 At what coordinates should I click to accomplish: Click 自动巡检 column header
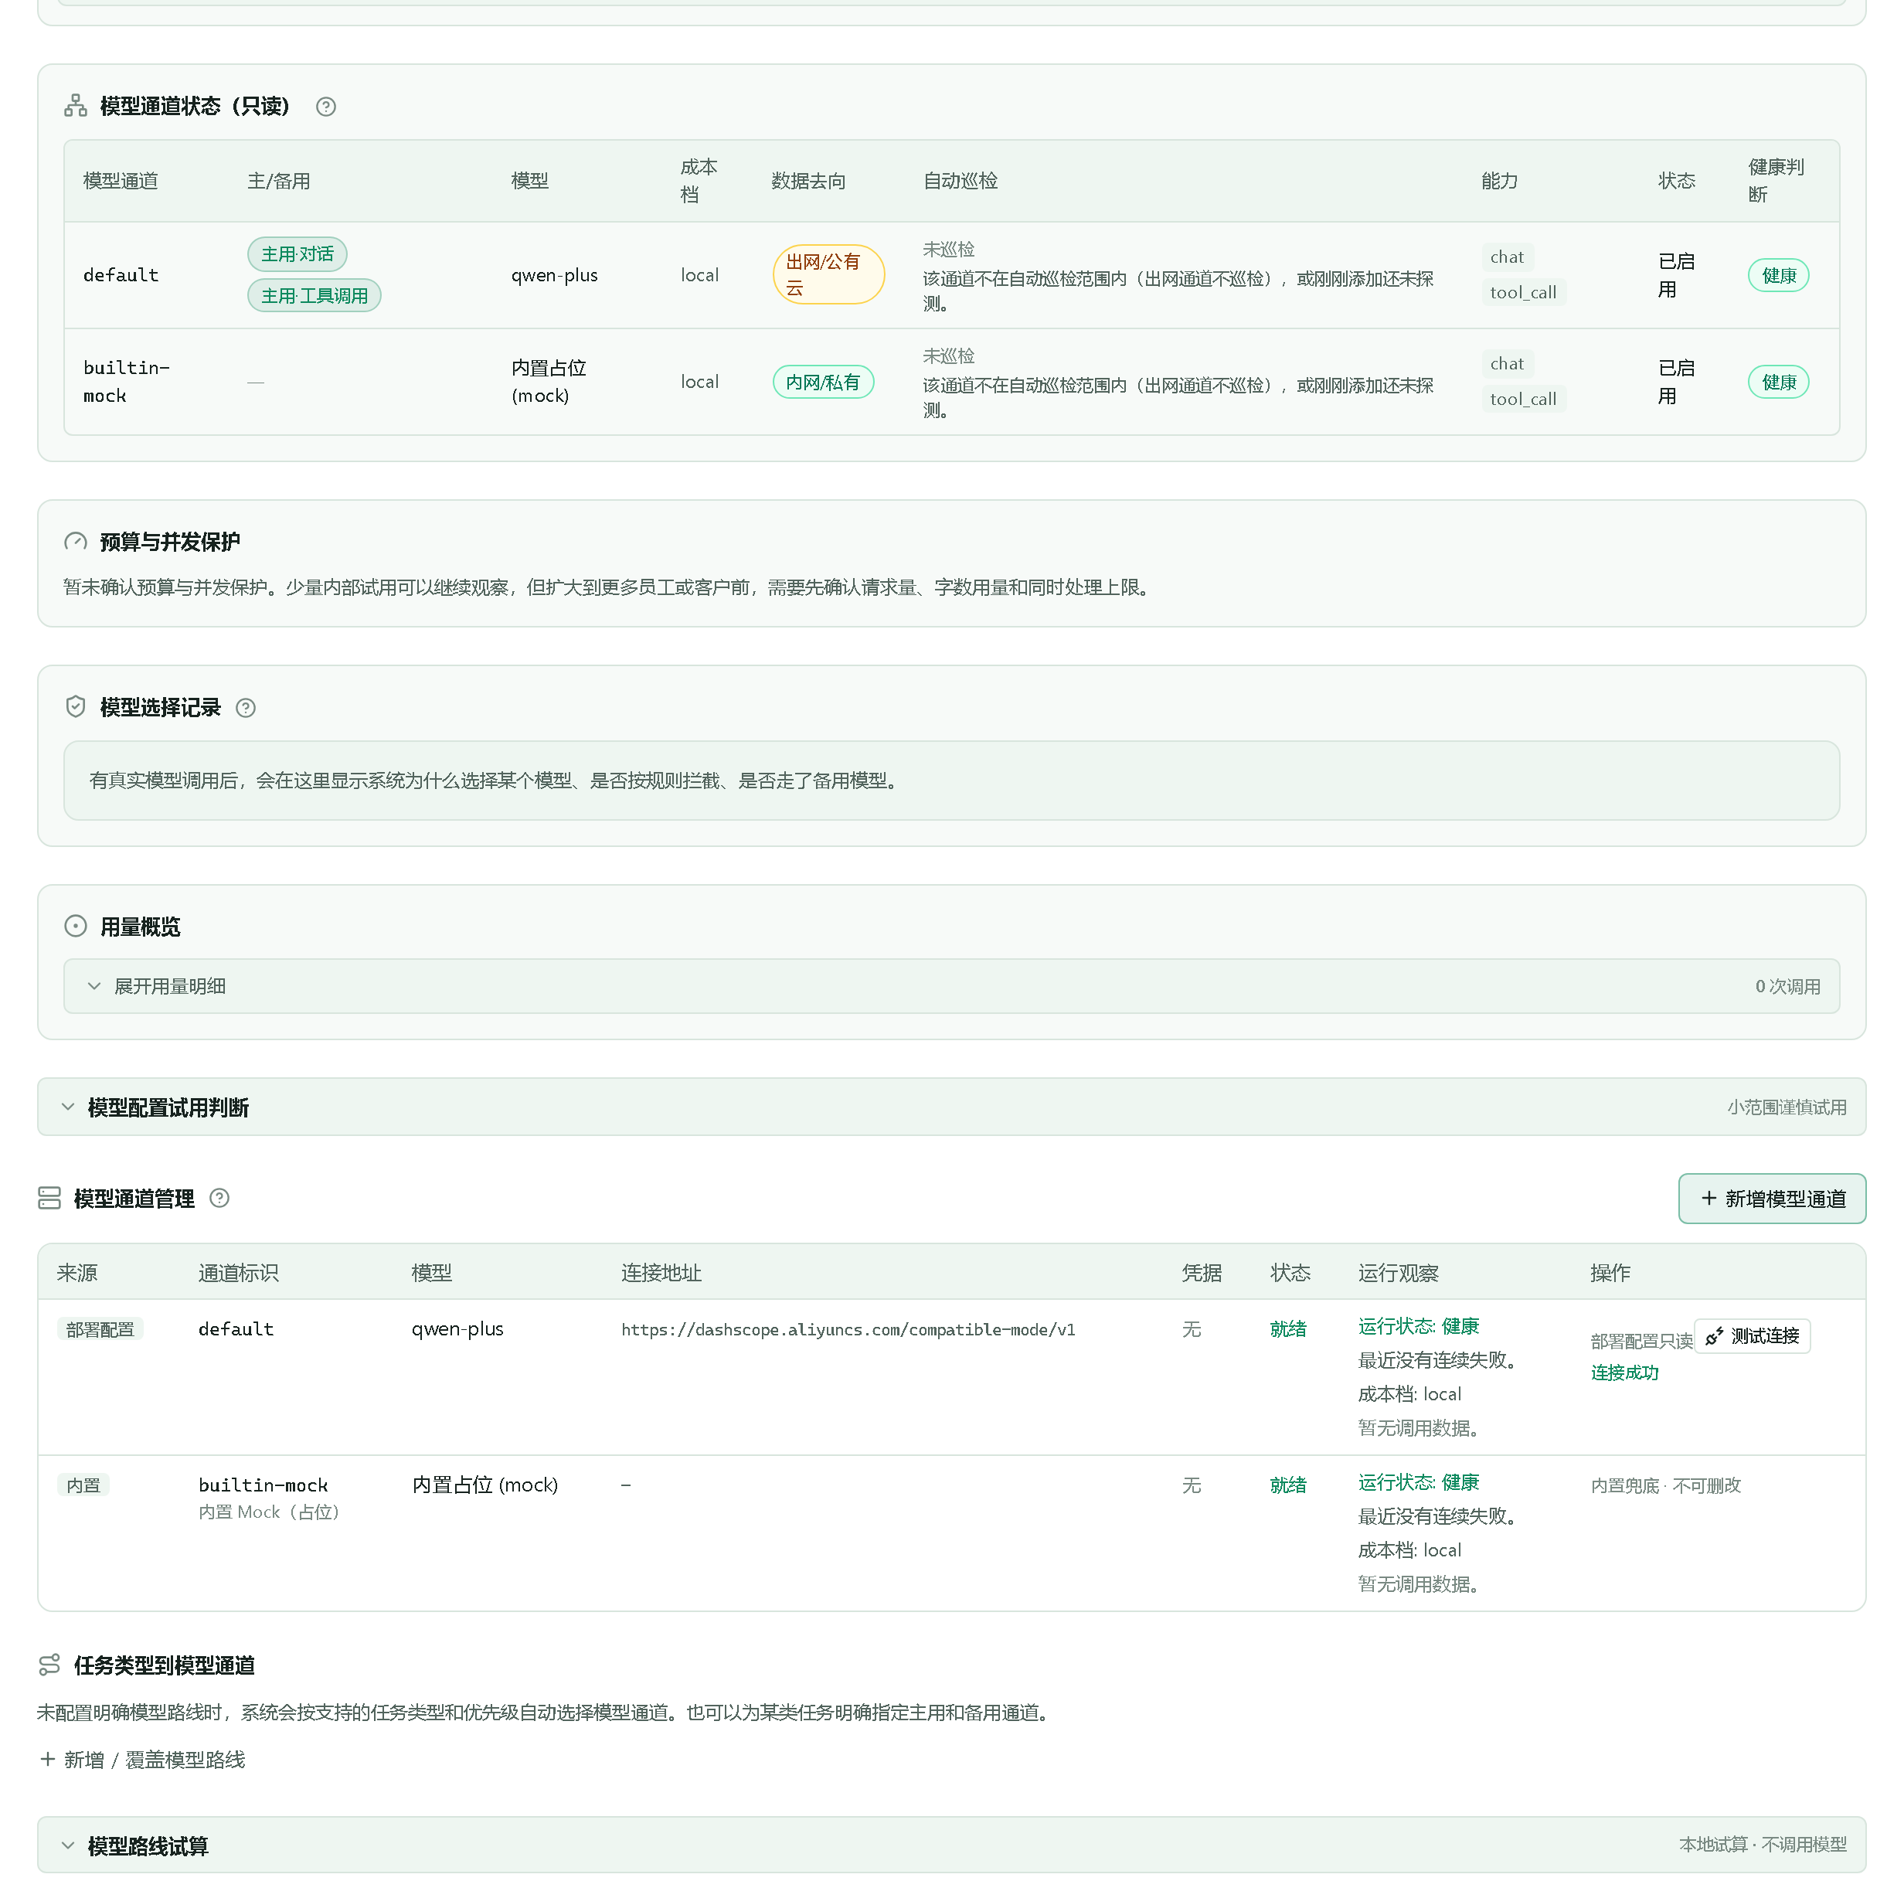coord(960,182)
